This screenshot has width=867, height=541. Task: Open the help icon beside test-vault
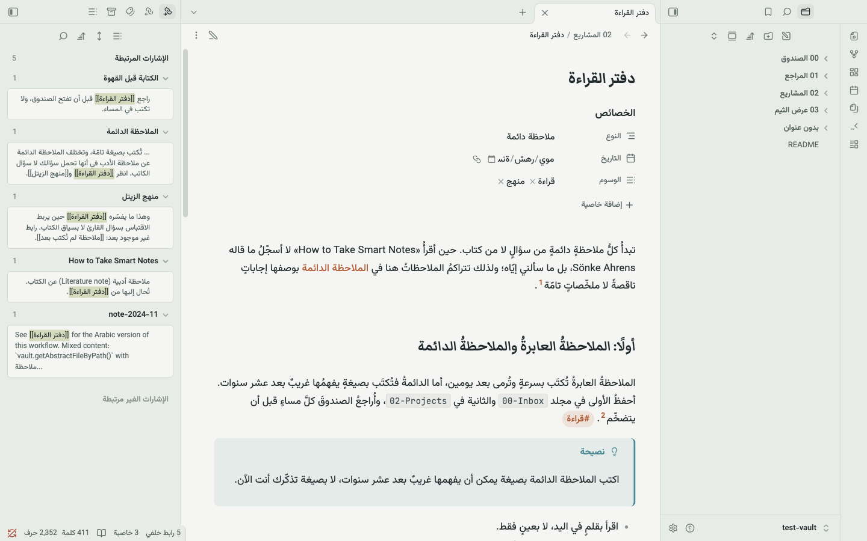(690, 528)
